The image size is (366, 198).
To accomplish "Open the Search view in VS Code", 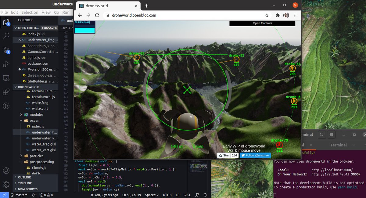I will (x=6, y=36).
